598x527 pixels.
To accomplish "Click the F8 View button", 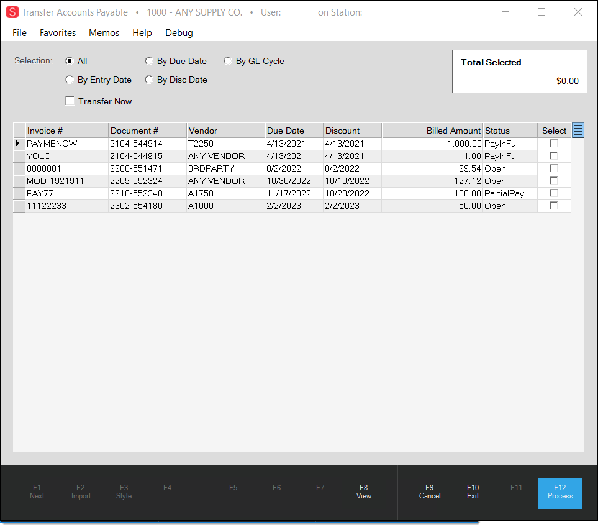I will click(363, 492).
